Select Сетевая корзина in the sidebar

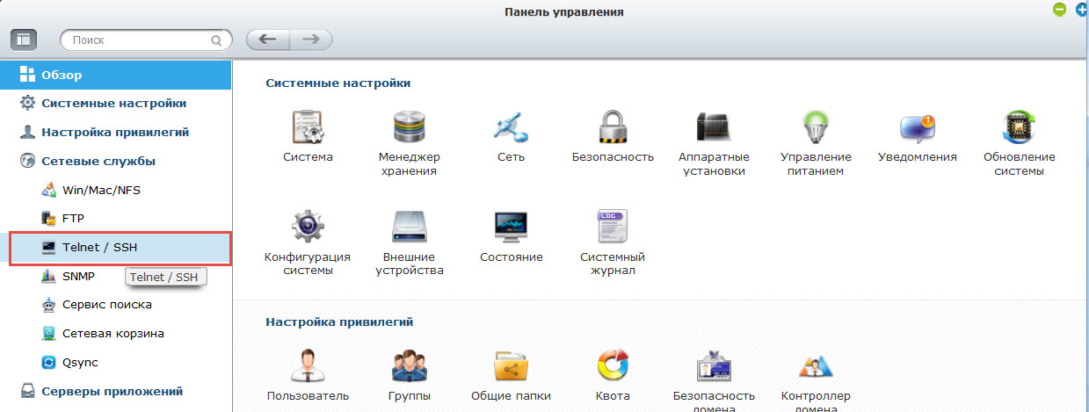(x=116, y=334)
